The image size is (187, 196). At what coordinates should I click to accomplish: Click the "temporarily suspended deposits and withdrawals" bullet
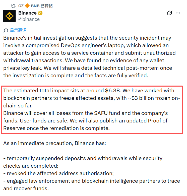coord(83,162)
